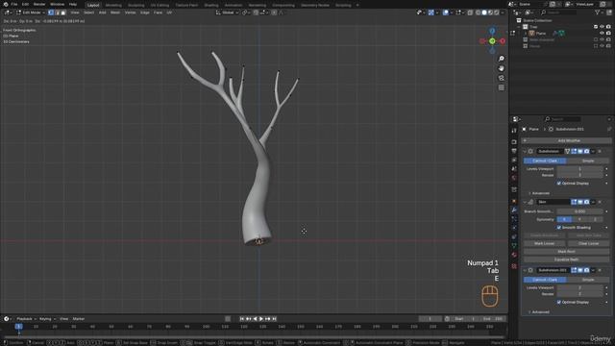Viewport: 615px width, 346px height.
Task: Open the Particles properties tab icon
Action: pos(514,219)
